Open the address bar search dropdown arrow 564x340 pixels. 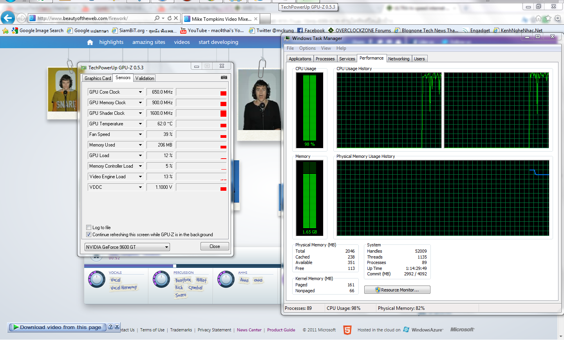(163, 18)
